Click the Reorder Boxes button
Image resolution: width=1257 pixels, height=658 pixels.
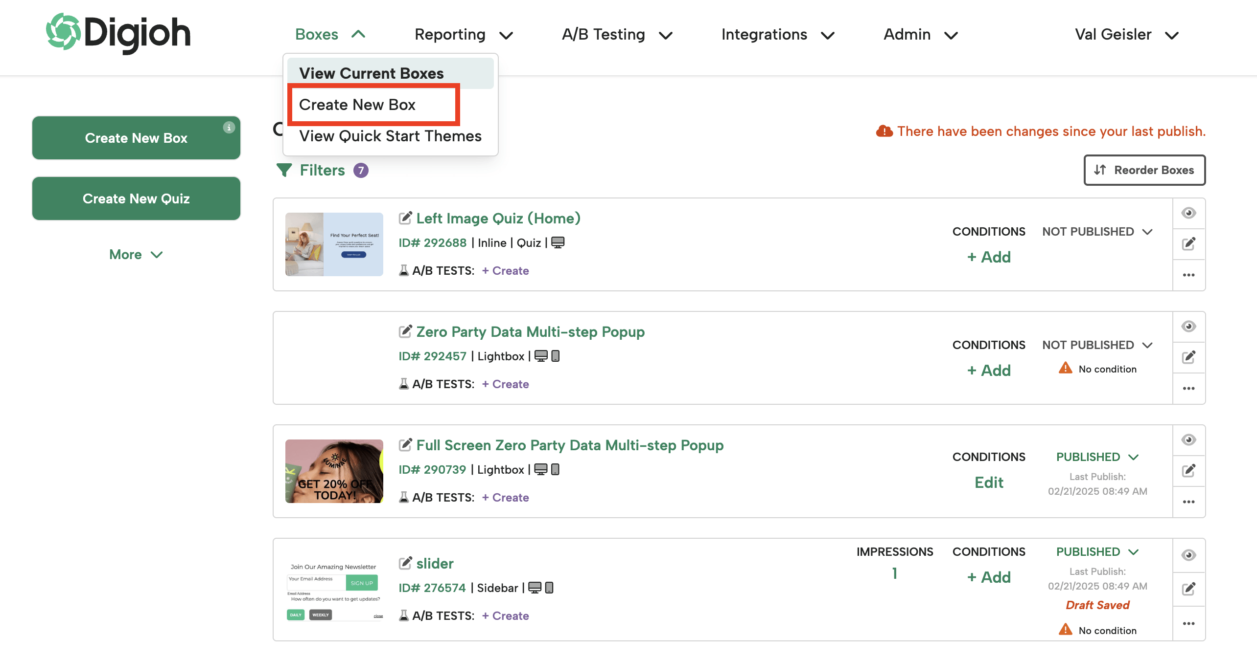(x=1144, y=170)
